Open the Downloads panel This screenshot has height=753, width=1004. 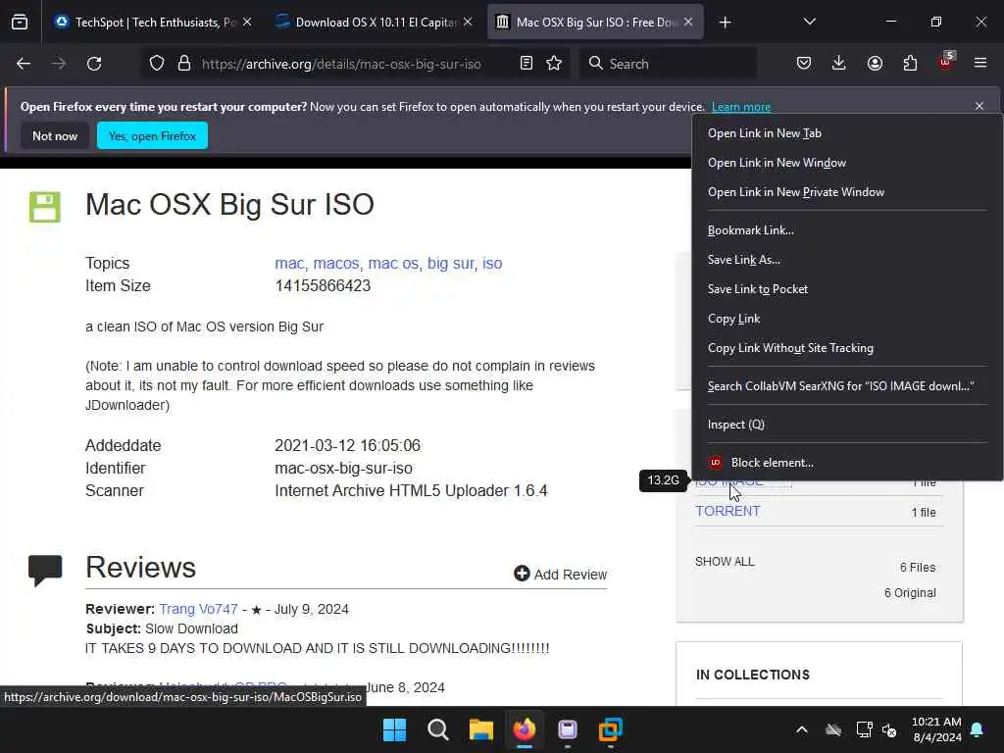click(839, 64)
